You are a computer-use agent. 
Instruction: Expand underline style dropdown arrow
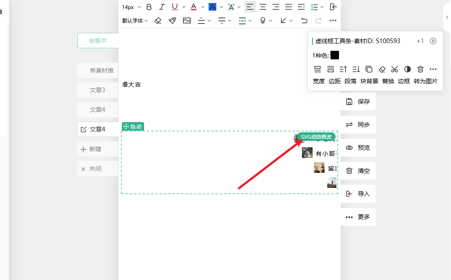[184, 7]
